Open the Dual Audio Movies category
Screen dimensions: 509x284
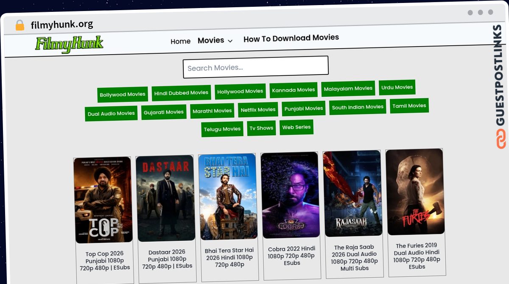click(x=111, y=114)
